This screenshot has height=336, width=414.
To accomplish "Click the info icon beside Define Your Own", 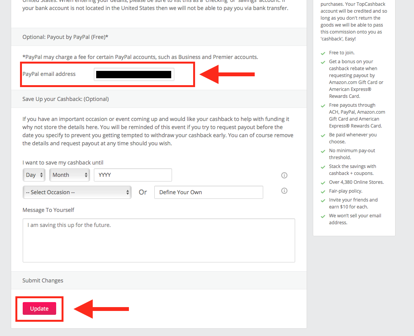I will pyautogui.click(x=284, y=191).
